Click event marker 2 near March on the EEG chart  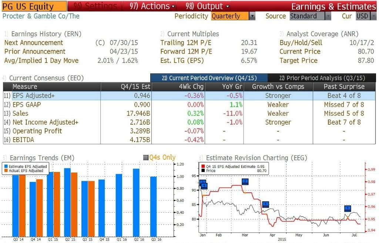click(x=245, y=181)
